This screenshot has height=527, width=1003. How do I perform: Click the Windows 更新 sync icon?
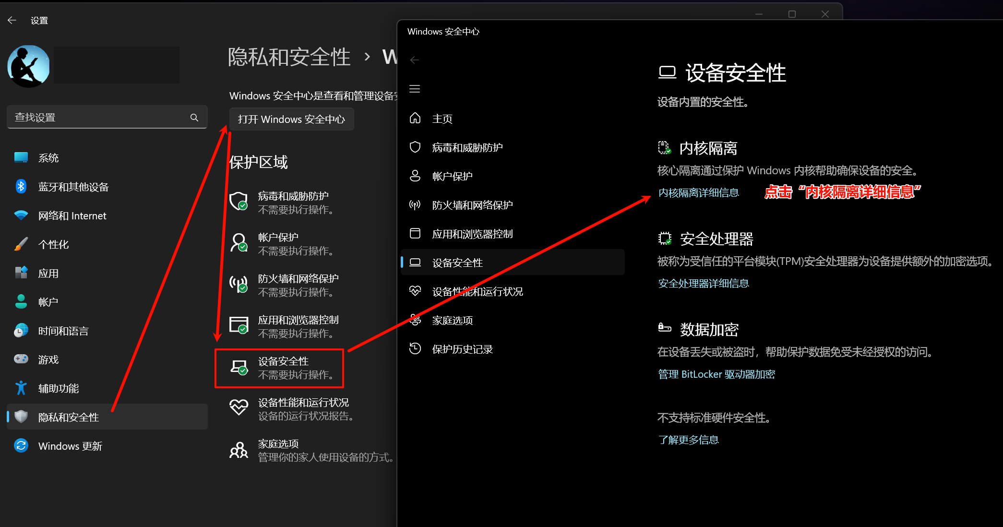21,445
